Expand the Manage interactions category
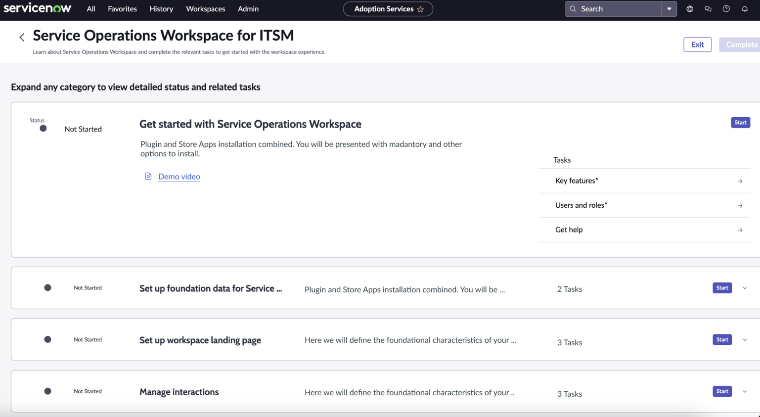Screen dimensions: 760x417 (x=745, y=391)
